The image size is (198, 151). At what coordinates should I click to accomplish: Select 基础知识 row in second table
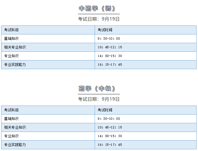tap(99, 119)
